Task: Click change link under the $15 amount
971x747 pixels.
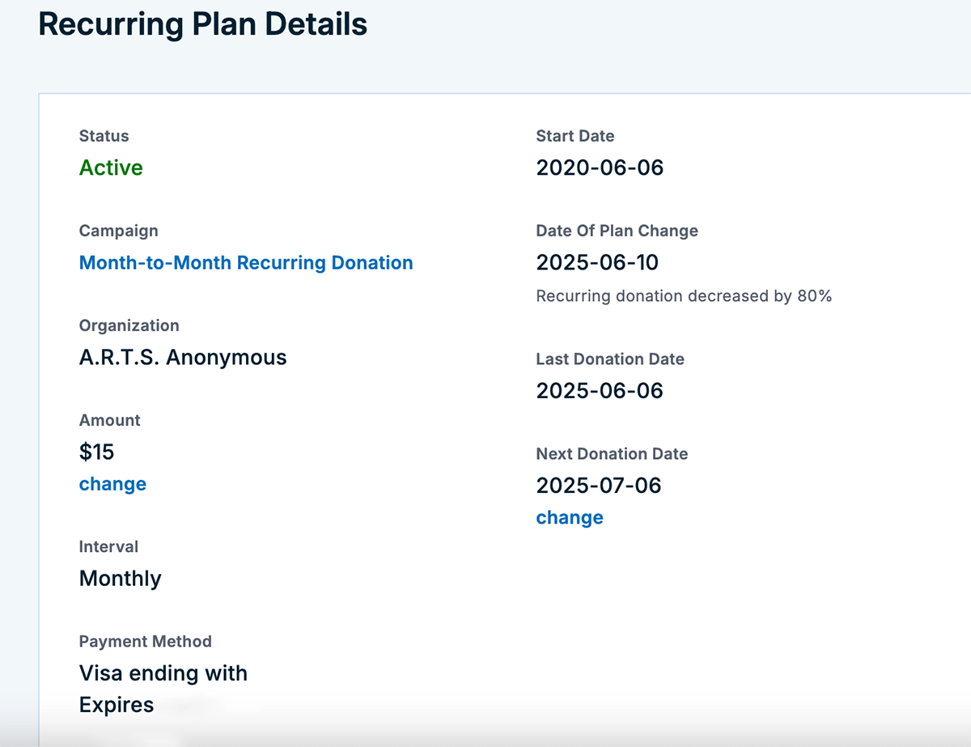Action: point(112,484)
